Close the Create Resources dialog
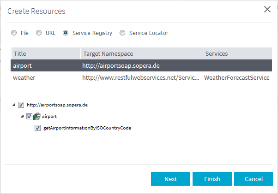 267,9
